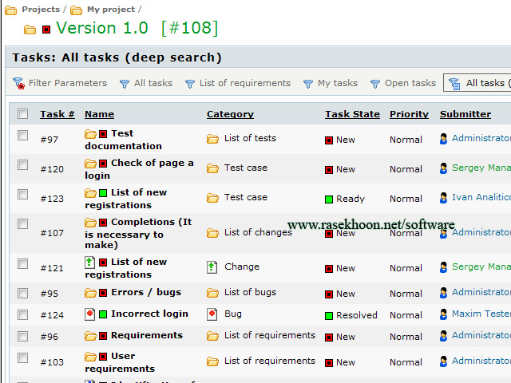Click the Projects breadcrumb folder icon

pos(10,10)
